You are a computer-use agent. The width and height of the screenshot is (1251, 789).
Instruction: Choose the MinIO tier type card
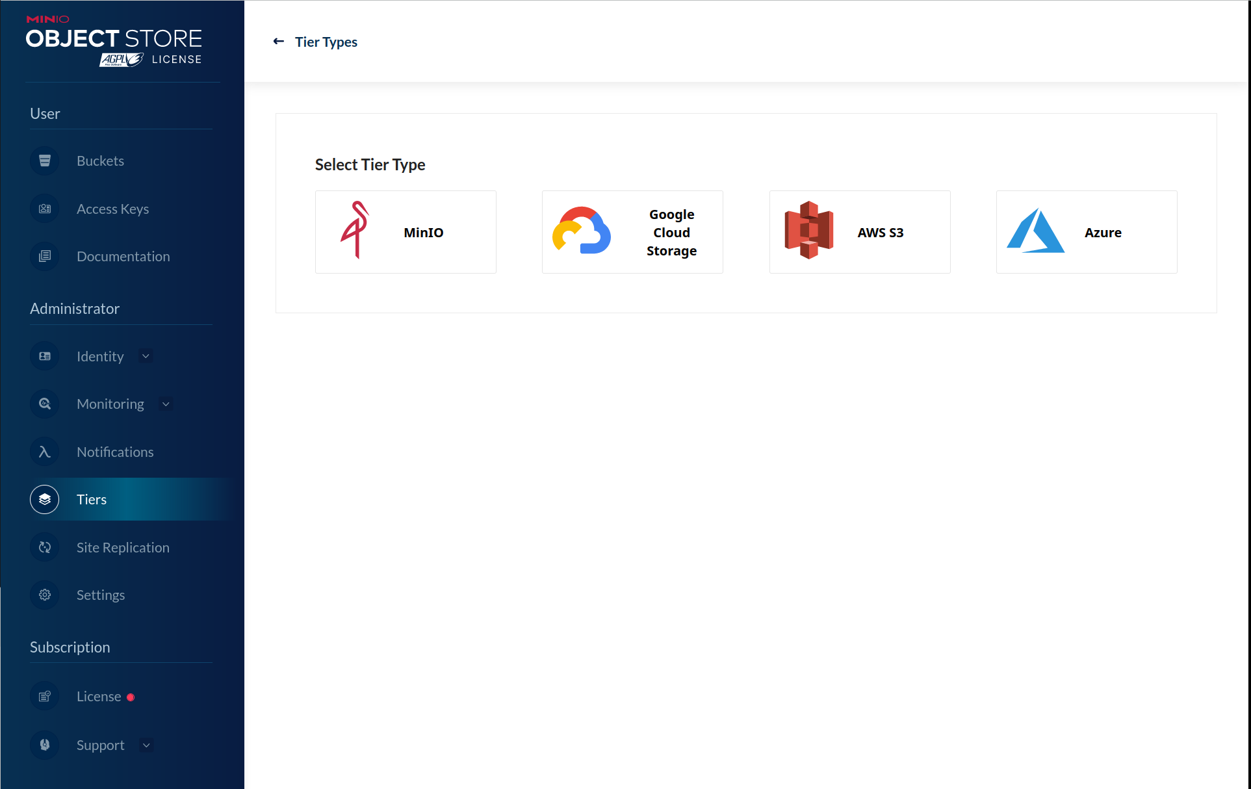(x=406, y=232)
